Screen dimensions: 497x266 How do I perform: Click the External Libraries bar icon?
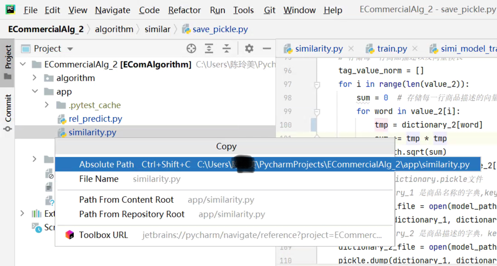[x=36, y=214]
